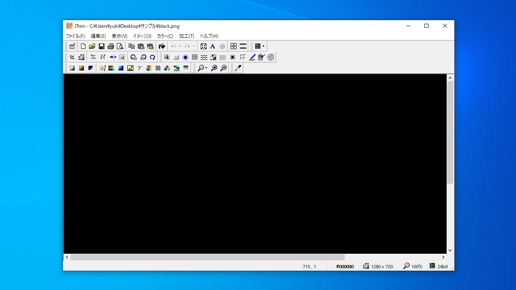Click the filmstrip icon

click(x=243, y=46)
